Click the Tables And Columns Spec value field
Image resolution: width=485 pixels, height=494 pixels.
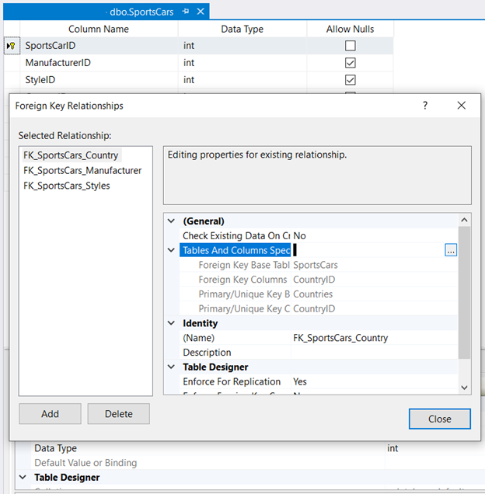point(368,250)
